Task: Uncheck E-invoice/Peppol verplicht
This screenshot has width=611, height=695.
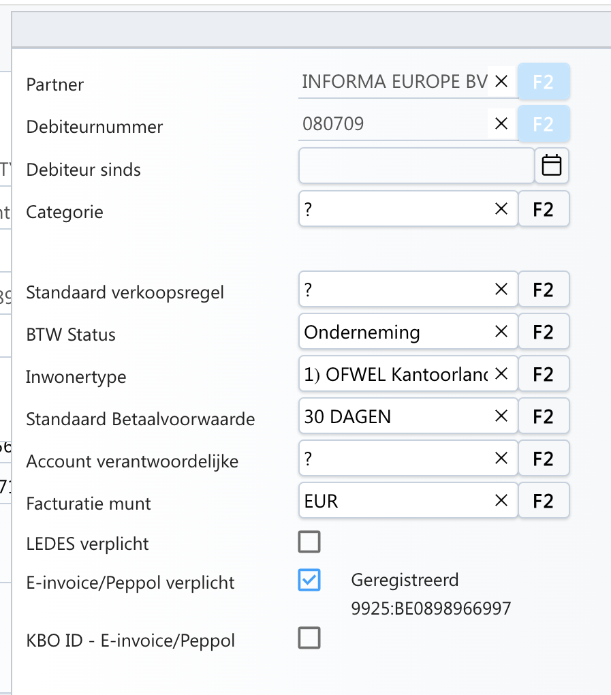Action: [x=309, y=581]
